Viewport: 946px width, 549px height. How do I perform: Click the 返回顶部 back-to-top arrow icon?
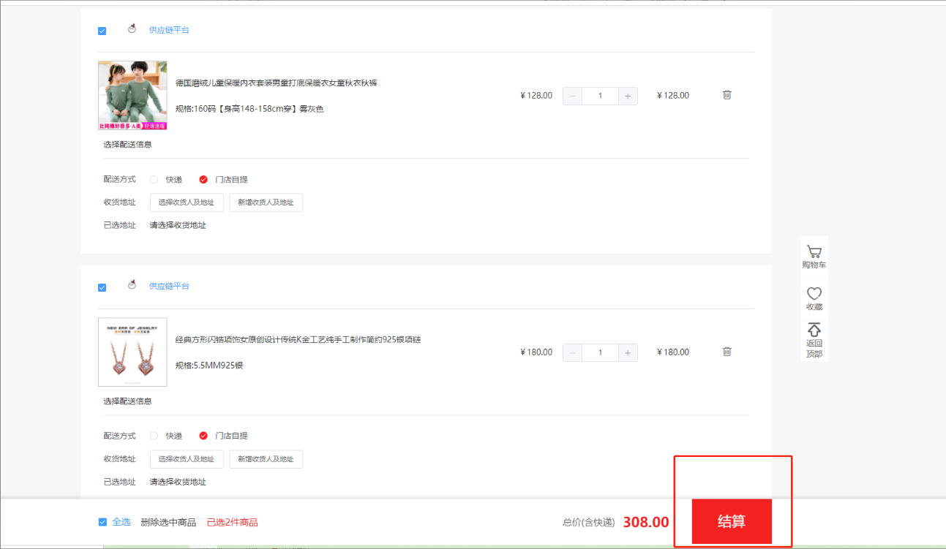pyautogui.click(x=814, y=330)
